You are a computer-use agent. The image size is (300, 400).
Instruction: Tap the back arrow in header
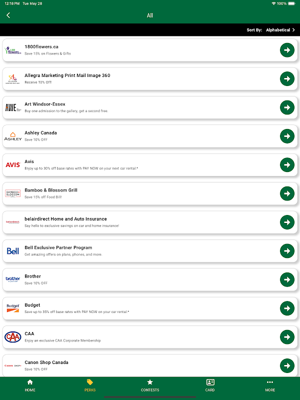(8, 15)
